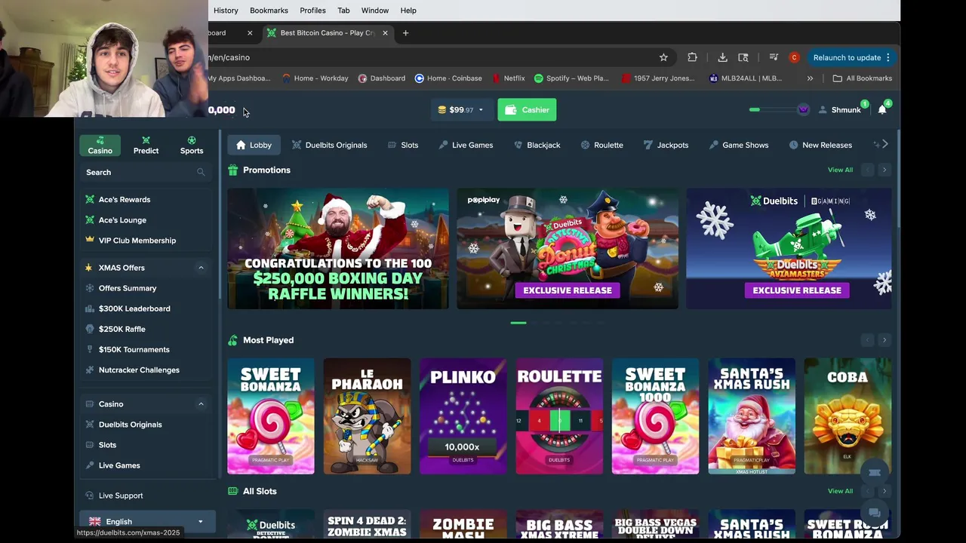Screen dimensions: 966x543
Task: Advance Most Played carousel right arrow
Action: click(884, 340)
